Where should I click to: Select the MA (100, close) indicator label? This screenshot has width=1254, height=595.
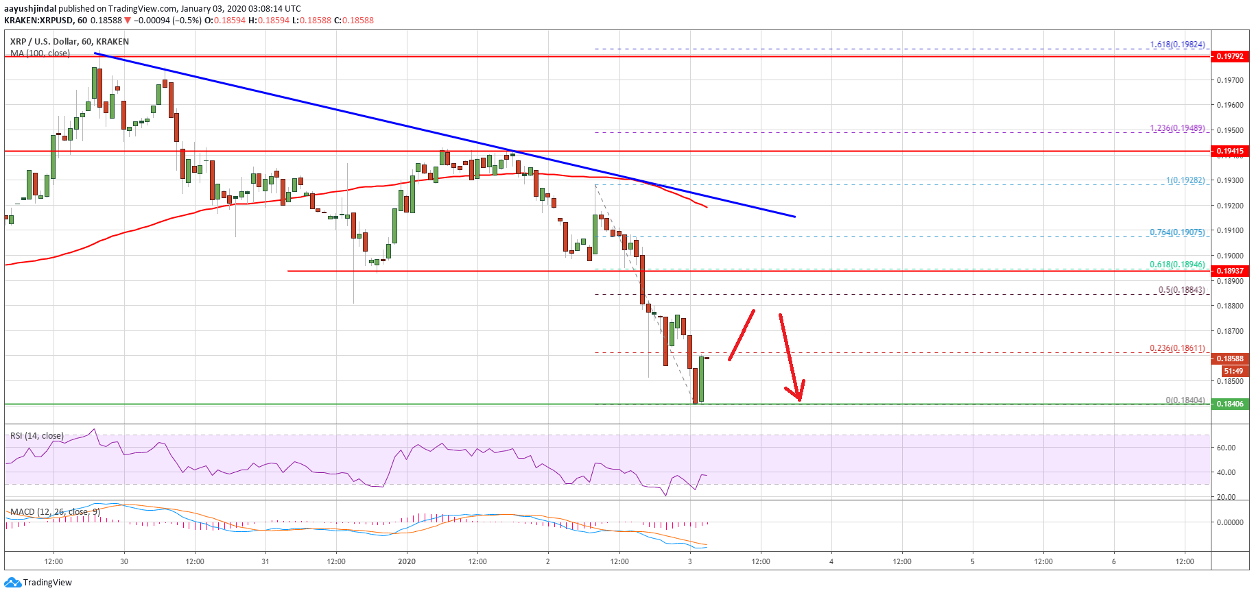click(x=40, y=53)
